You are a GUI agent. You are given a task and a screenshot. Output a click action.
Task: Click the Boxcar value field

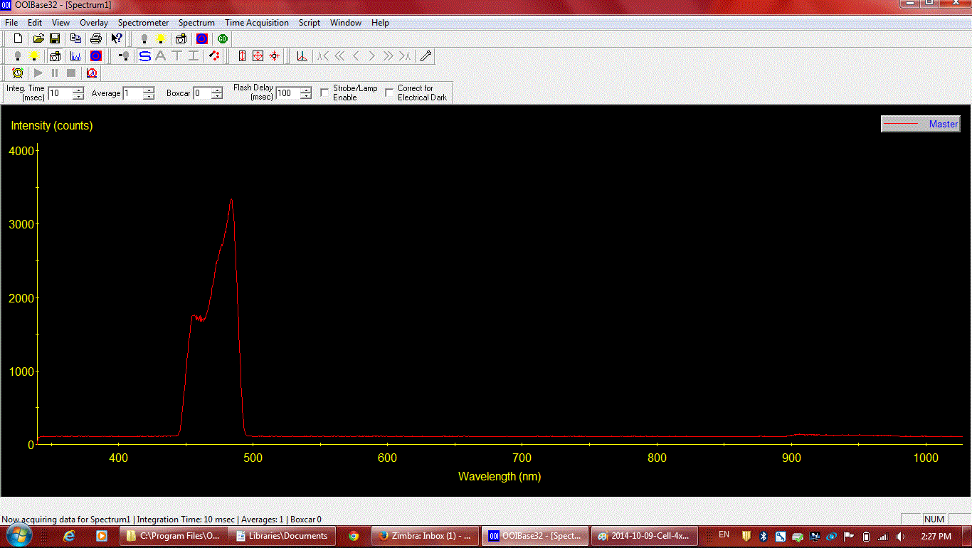coord(202,93)
